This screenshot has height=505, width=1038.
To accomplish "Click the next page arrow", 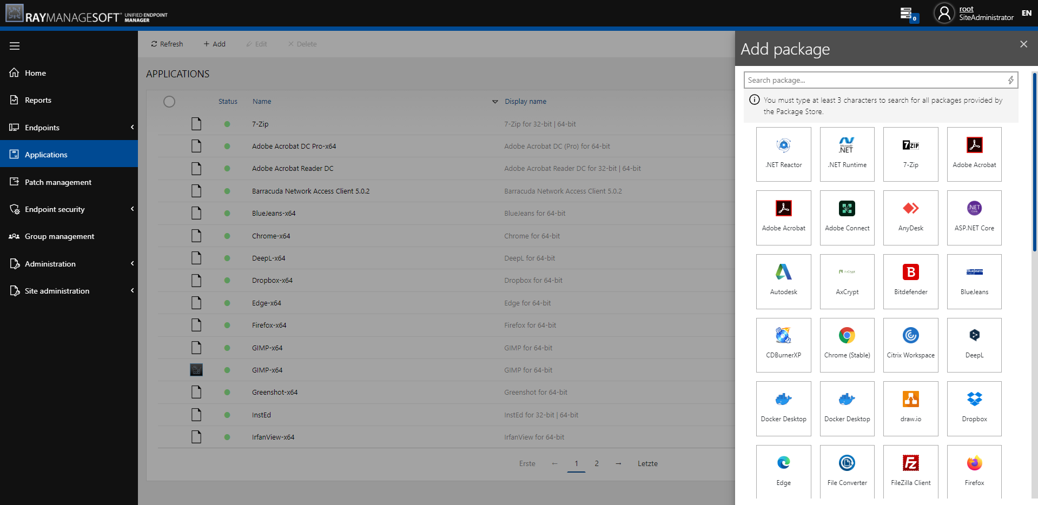I will tap(618, 463).
